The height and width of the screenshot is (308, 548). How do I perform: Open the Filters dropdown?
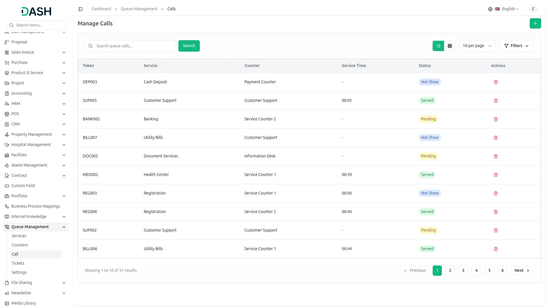[516, 46]
